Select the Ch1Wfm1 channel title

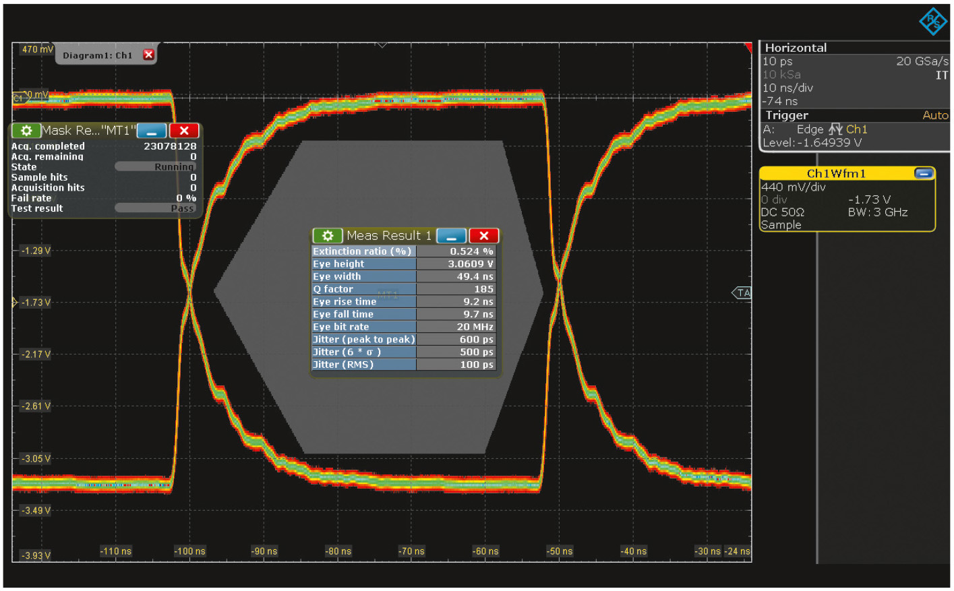point(836,173)
